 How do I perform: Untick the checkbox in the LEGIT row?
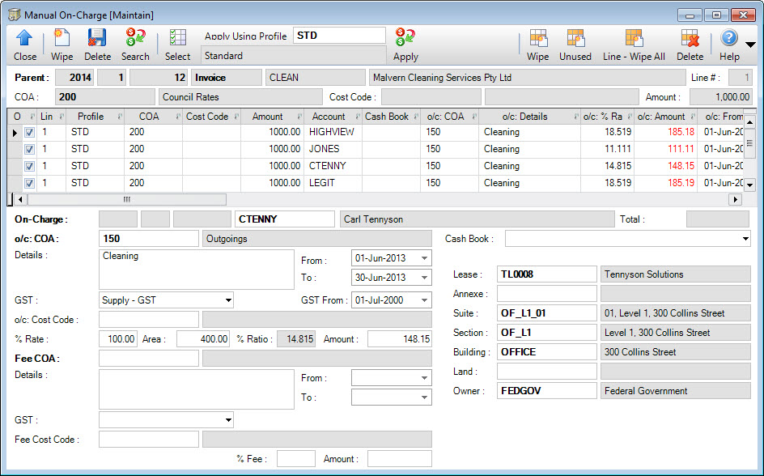(30, 183)
